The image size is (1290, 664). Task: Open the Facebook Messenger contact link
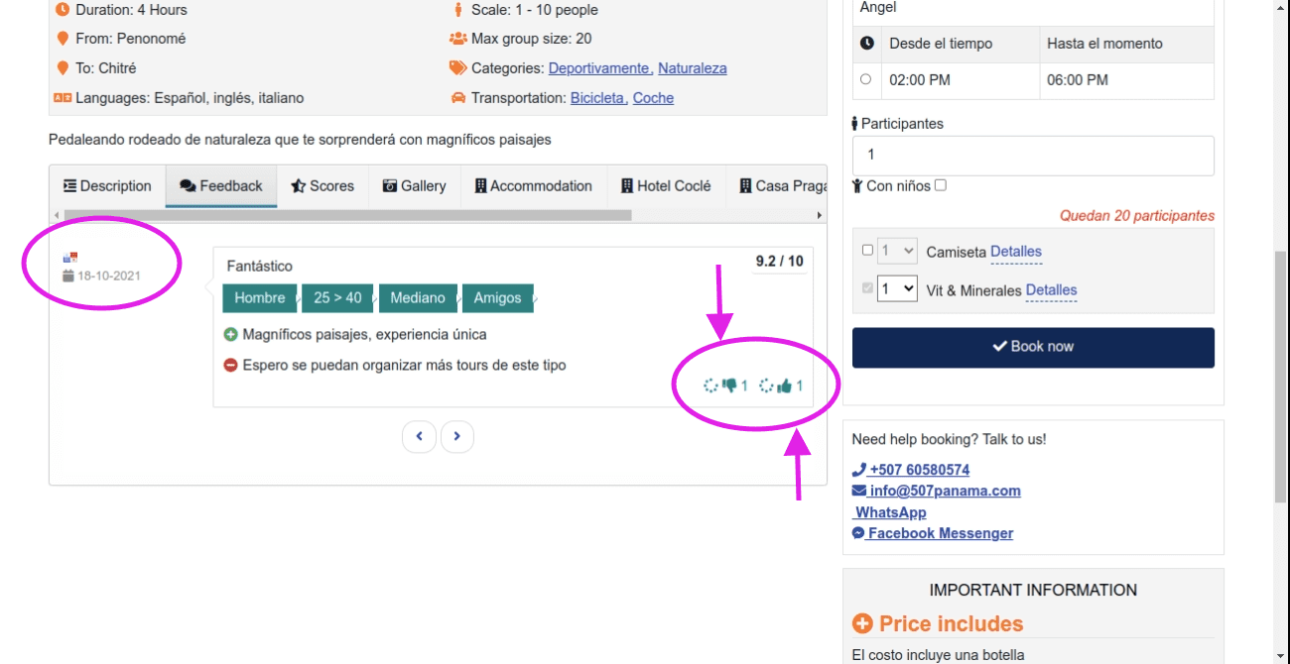(x=933, y=533)
